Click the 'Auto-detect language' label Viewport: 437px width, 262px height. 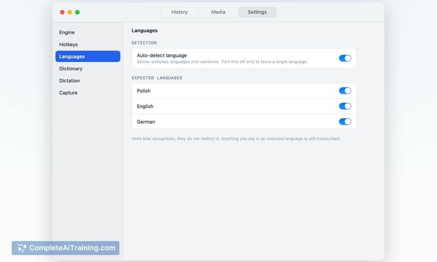pos(162,56)
